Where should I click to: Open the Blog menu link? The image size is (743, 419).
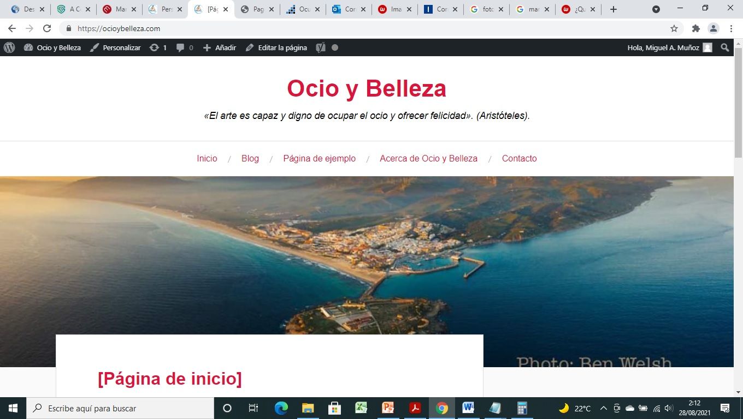[x=250, y=158]
